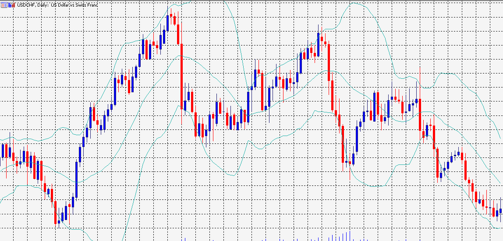Select the tall blue candle rebounding after the second drop
503x241 pixels.
357,139
